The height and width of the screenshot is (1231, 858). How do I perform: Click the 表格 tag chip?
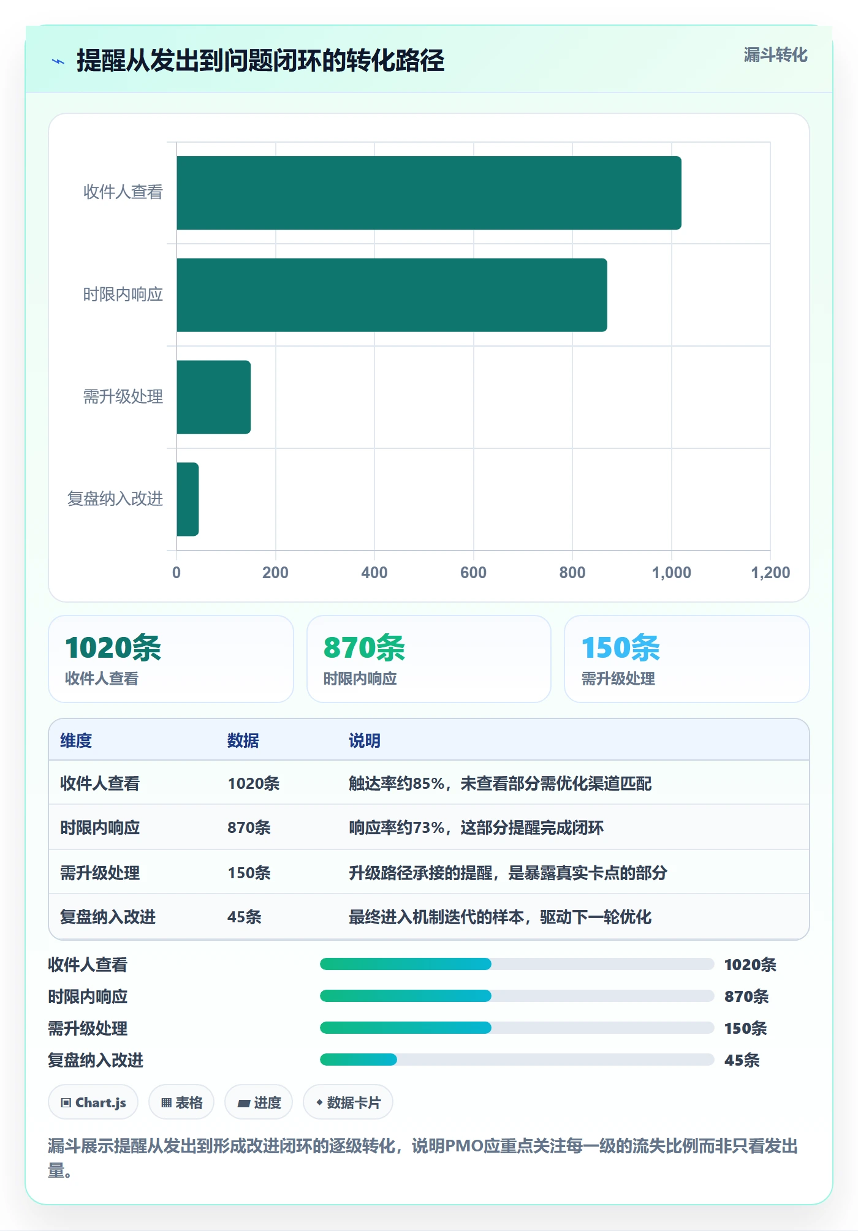(x=181, y=1102)
